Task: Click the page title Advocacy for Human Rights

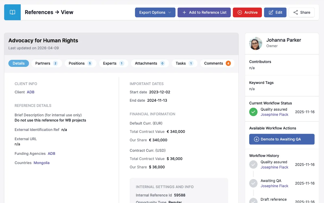Action: point(43,41)
